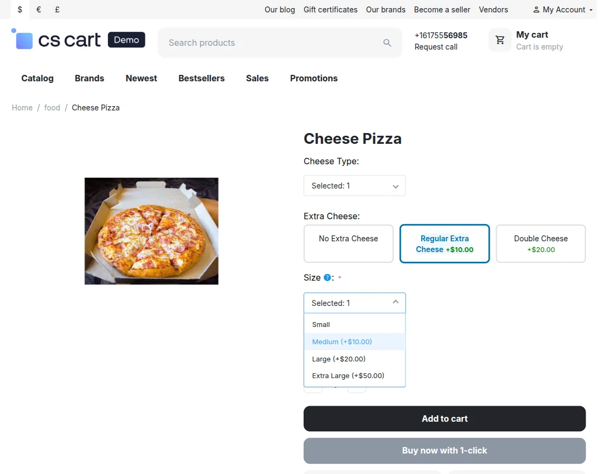Click the CS-Cart logo

(x=56, y=39)
